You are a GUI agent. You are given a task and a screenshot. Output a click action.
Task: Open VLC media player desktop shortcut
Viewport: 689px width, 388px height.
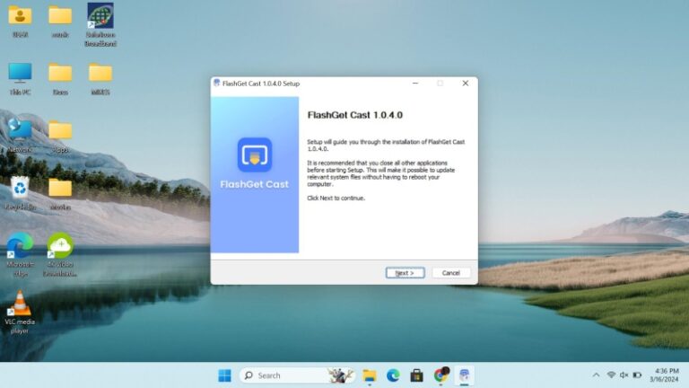(x=20, y=304)
